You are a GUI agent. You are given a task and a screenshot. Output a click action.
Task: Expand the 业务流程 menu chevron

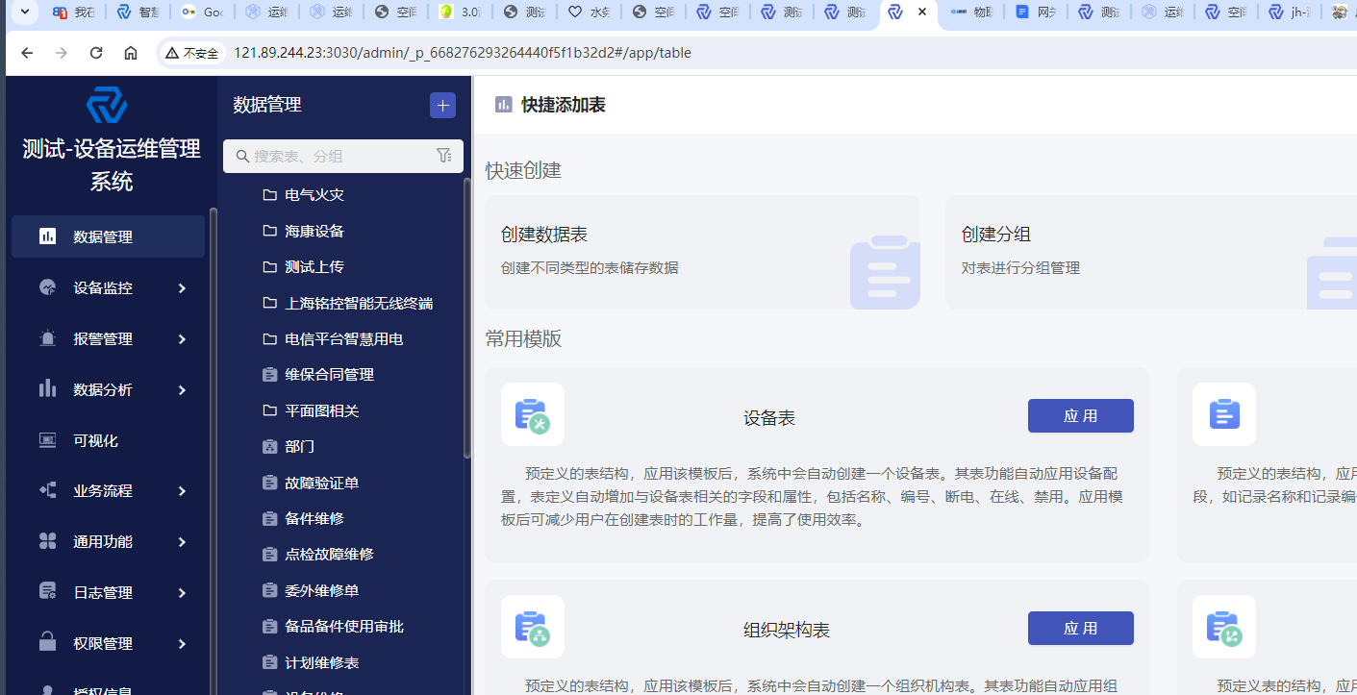[182, 491]
